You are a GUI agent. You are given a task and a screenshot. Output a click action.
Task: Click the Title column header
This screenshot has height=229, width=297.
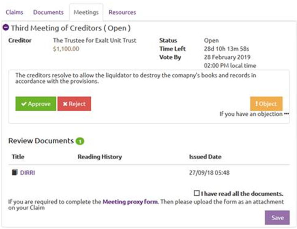coord(18,157)
